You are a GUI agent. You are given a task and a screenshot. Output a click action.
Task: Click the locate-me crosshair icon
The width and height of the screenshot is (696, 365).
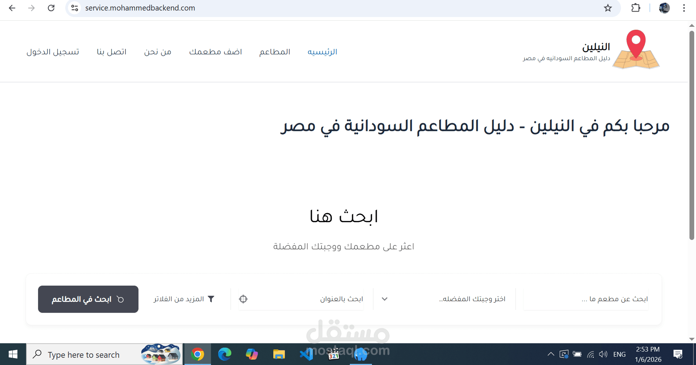coord(243,299)
